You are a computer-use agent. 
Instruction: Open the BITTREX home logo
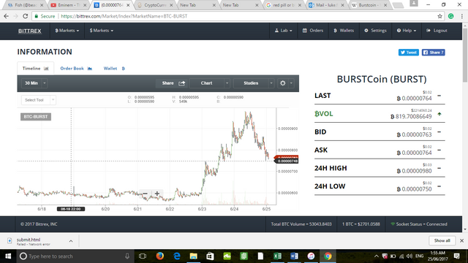click(x=29, y=31)
